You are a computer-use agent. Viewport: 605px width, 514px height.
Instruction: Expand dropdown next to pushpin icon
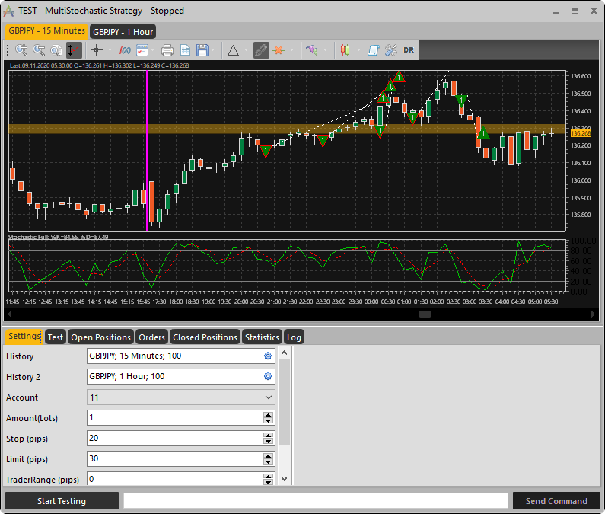(325, 49)
